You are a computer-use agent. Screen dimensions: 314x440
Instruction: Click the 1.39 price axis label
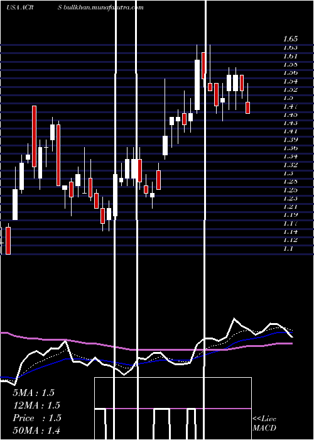point(290,140)
